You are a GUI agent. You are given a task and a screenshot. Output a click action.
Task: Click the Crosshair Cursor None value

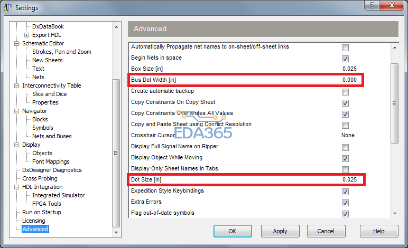348,136
